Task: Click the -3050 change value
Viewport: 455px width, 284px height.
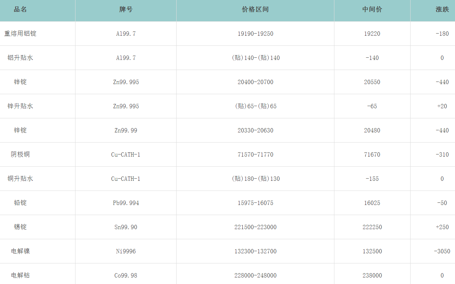Action: point(442,251)
